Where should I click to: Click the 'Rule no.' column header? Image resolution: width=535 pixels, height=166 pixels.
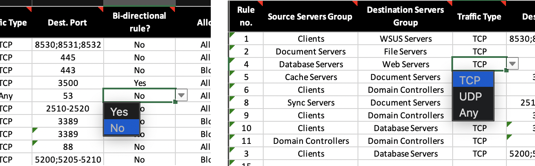click(246, 17)
